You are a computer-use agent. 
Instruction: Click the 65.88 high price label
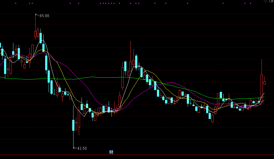44,16
